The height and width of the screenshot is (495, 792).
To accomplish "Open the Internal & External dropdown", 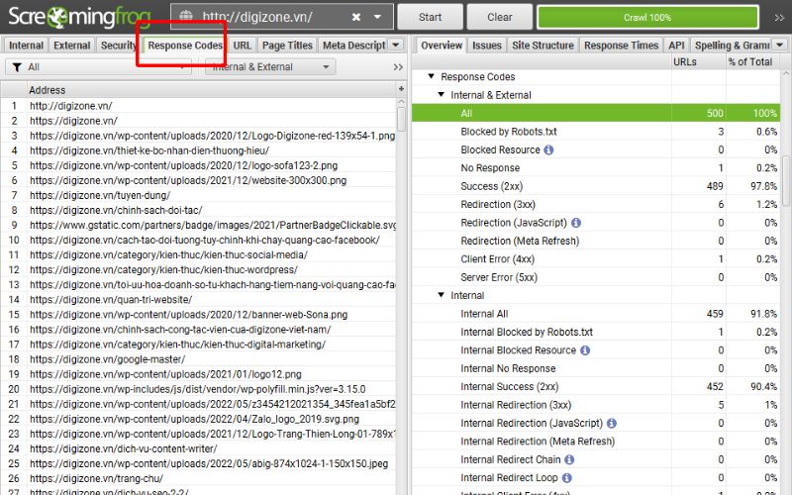I will click(x=270, y=67).
